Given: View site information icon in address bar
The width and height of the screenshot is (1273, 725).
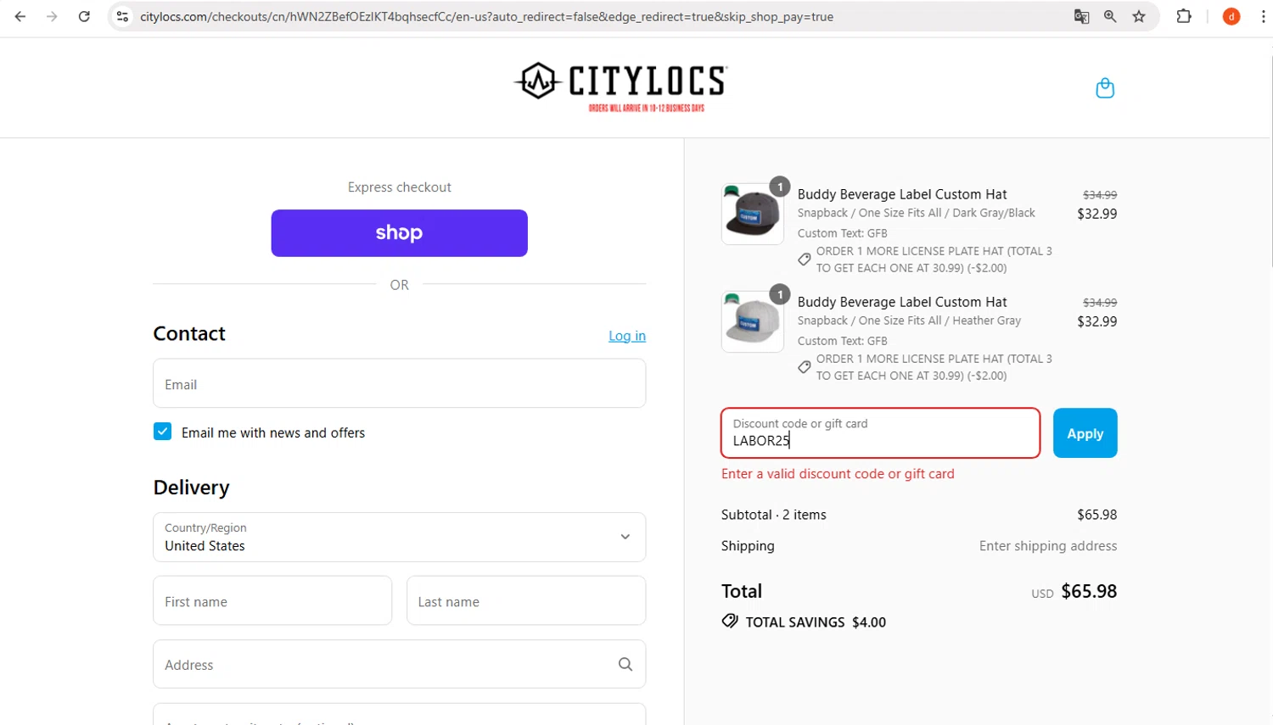Looking at the screenshot, I should point(123,16).
